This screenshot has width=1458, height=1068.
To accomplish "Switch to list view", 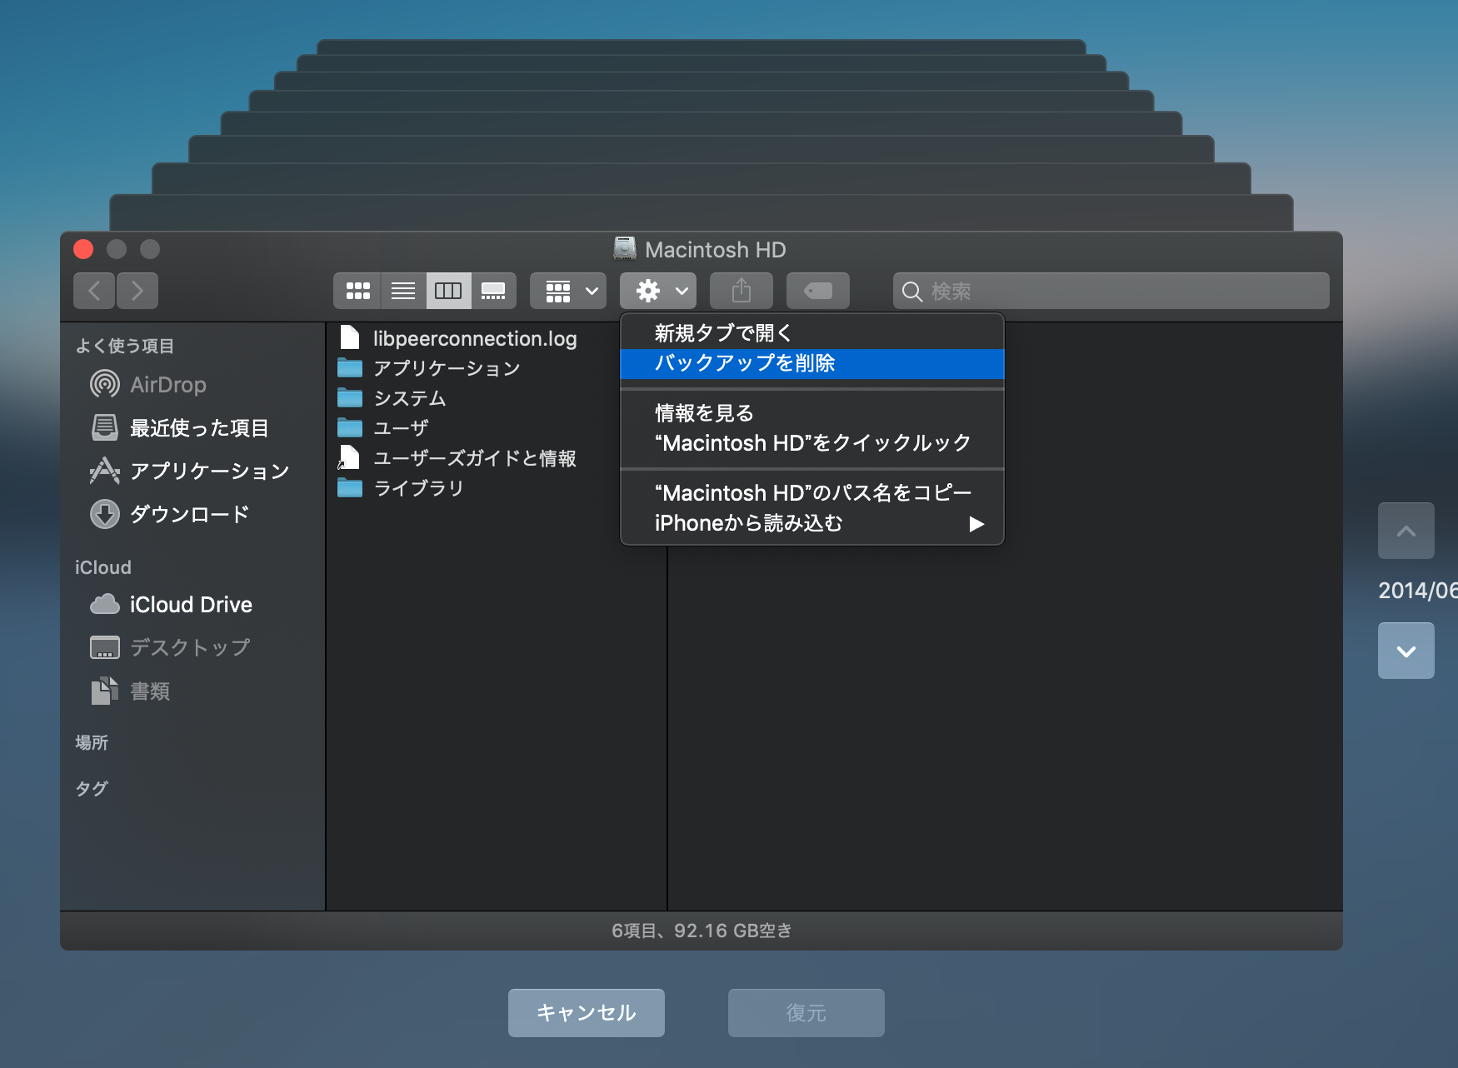I will (403, 291).
